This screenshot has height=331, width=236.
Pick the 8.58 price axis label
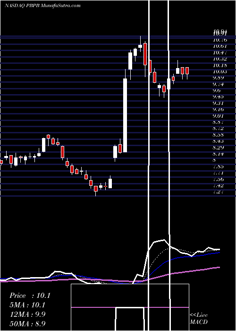click(218, 135)
